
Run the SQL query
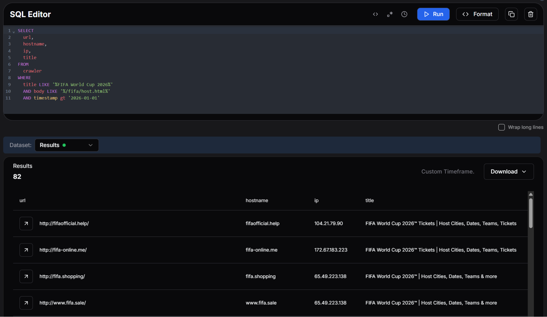(433, 14)
